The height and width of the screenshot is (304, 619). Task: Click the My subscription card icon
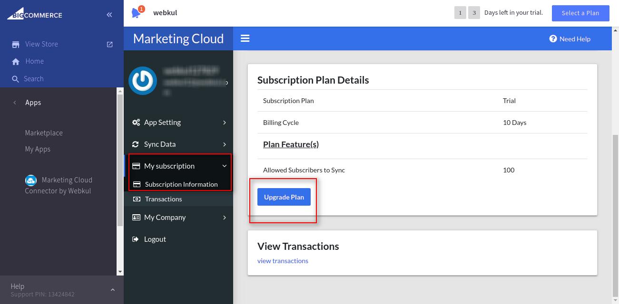point(136,166)
